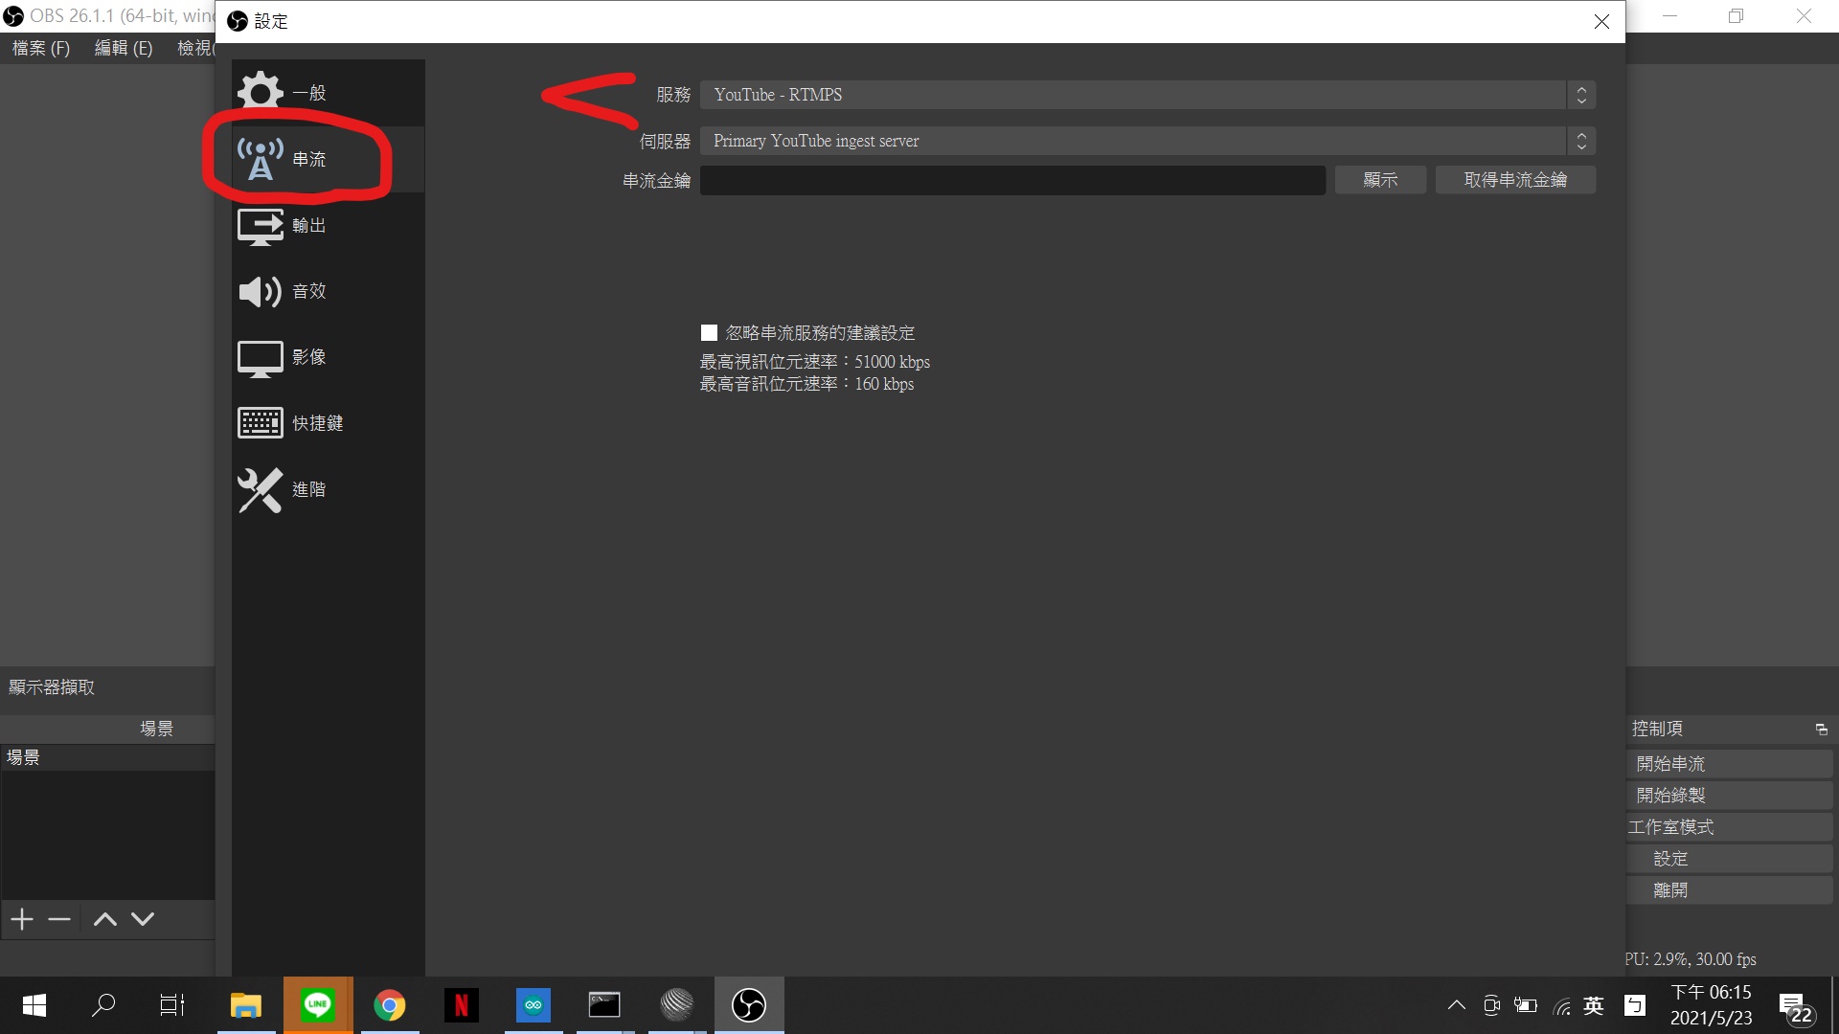Expand the 伺服器 Primary YouTube ingest server dropdown
The width and height of the screenshot is (1839, 1034).
click(1147, 141)
